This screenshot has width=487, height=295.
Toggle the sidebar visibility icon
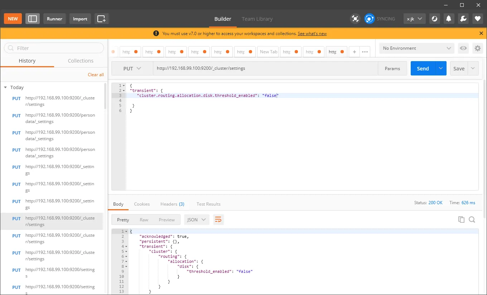[x=33, y=19]
